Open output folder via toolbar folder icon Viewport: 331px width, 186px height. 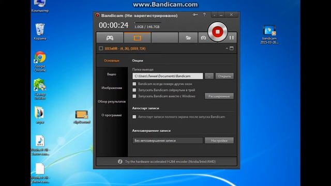[188, 38]
